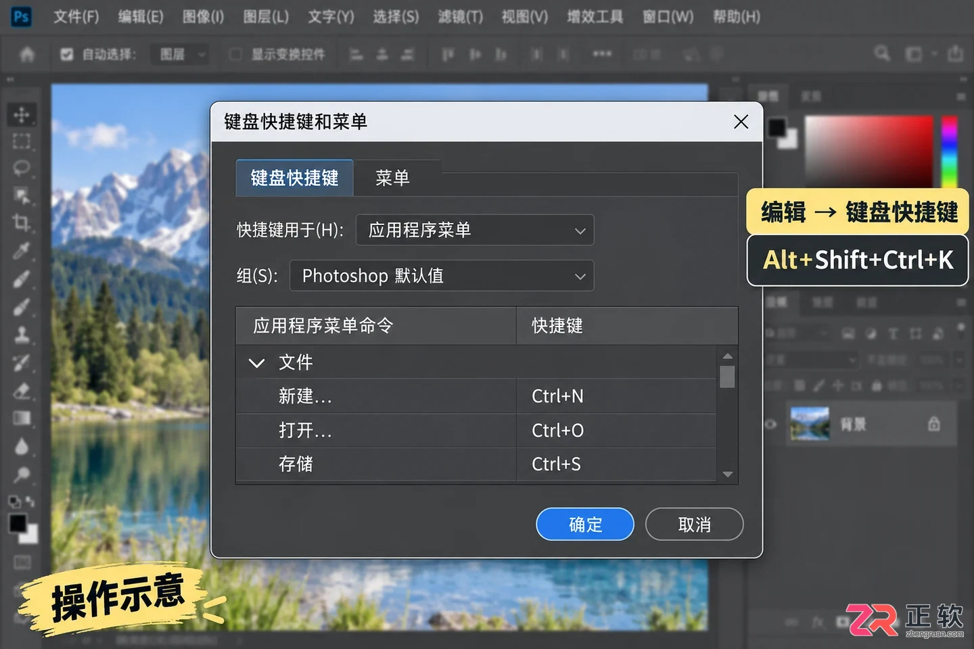Pick a color in the red color field

(x=869, y=152)
